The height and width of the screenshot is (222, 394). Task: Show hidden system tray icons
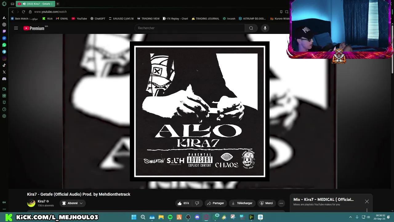pyautogui.click(x=350, y=217)
